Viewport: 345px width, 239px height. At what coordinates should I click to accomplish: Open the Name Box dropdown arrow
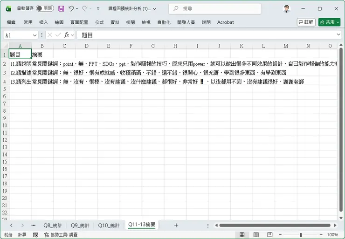click(34, 35)
